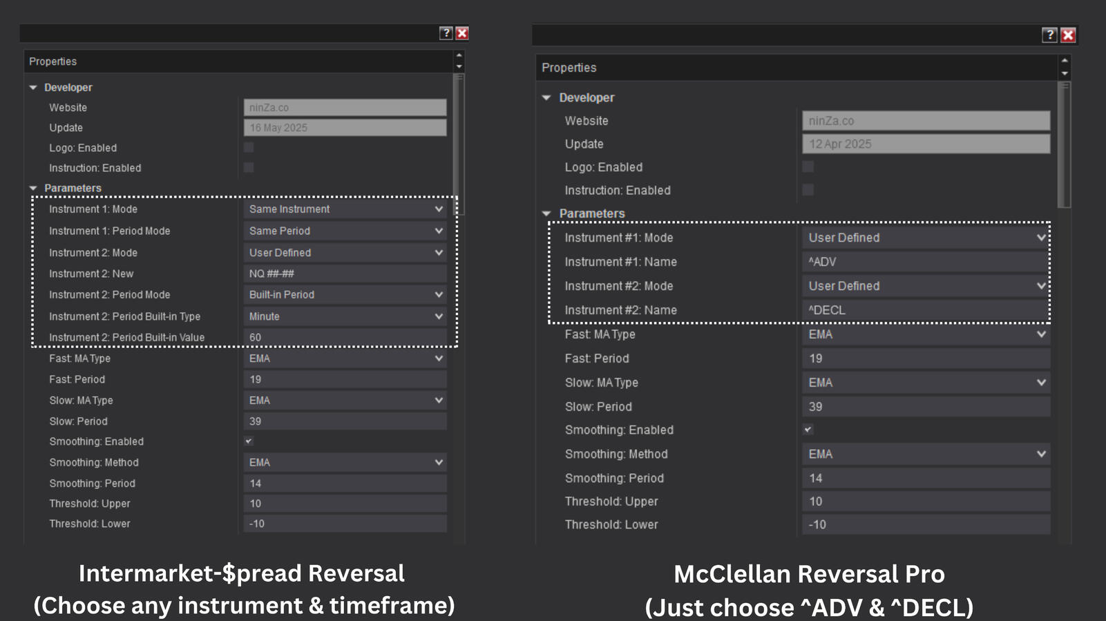
Task: Close the Intermarket-$pread Reversal properties window
Action: click(x=462, y=33)
